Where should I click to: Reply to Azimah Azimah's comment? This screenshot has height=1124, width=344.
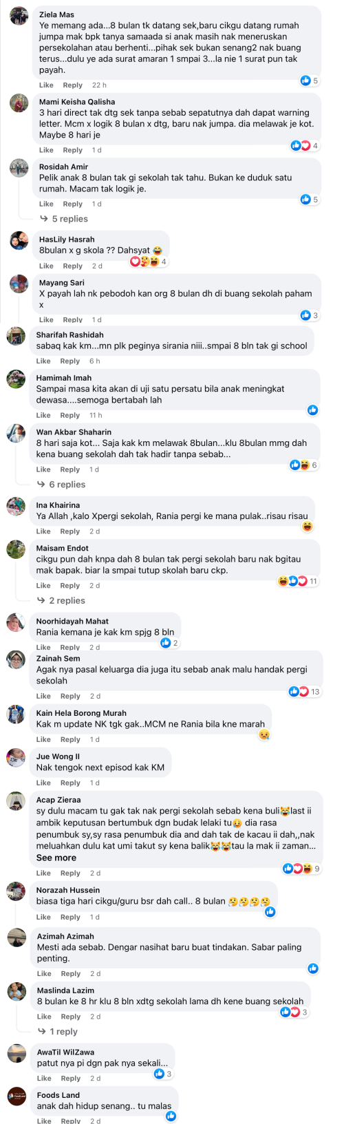[x=70, y=973]
